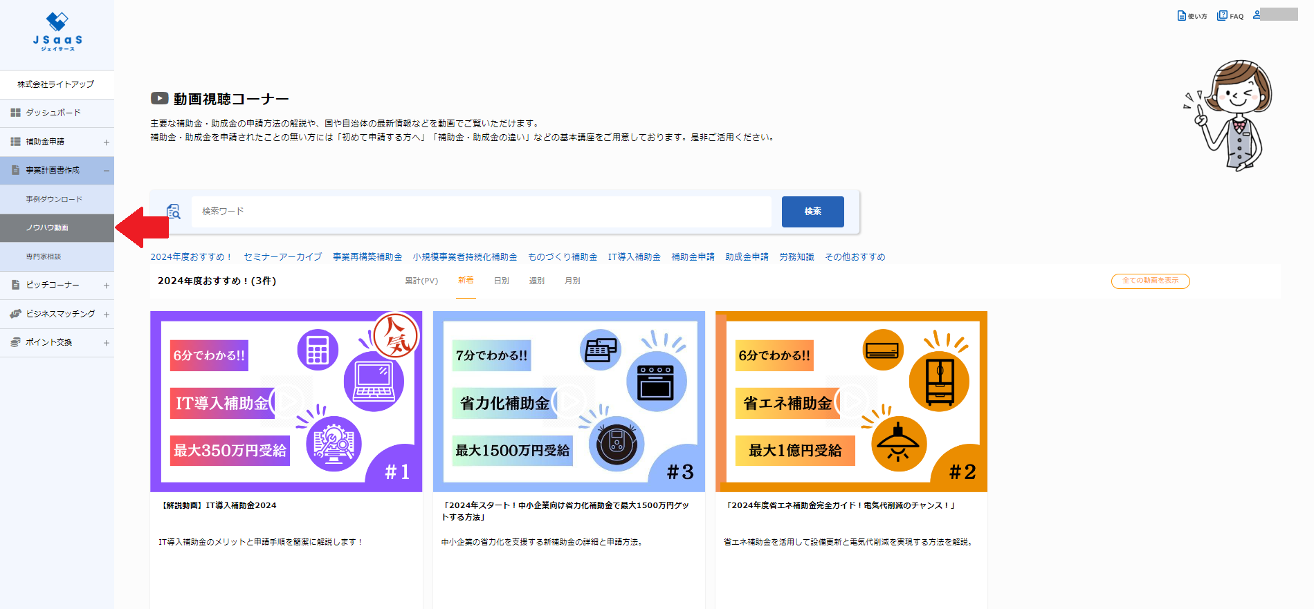This screenshot has height=609, width=1314.
Task: Collapse the 事業計画書作成 menu
Action: coord(107,171)
